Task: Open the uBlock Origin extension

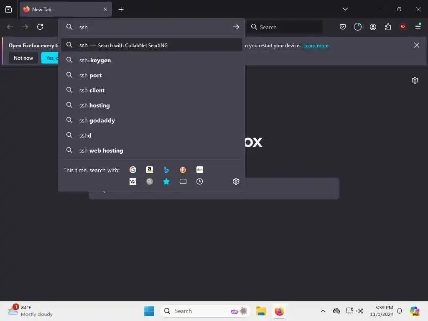Action: click(x=403, y=27)
